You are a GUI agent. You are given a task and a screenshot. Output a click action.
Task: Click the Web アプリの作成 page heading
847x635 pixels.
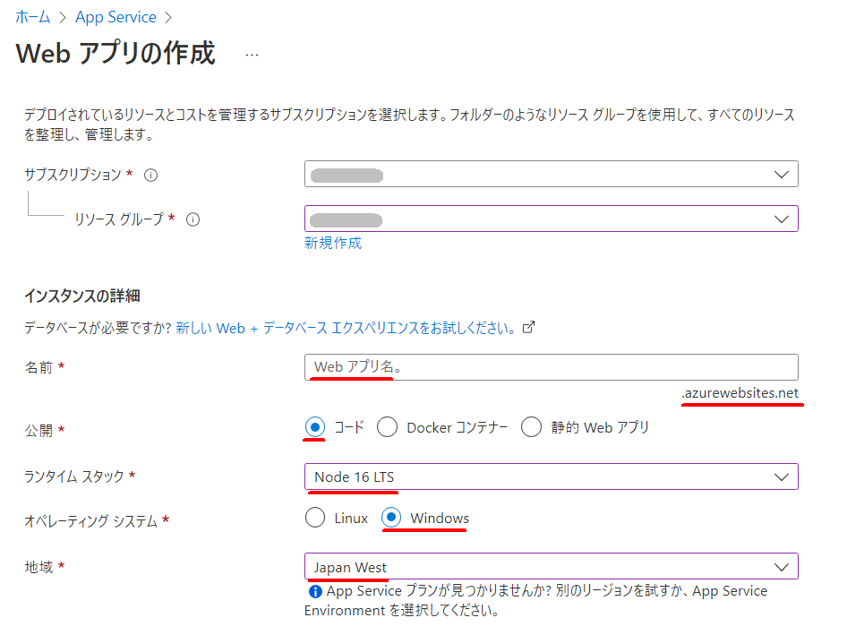115,54
